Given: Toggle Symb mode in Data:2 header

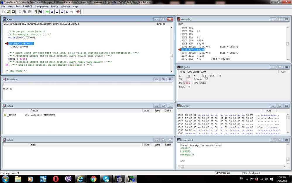Looking at the screenshot, I should 157,145.
